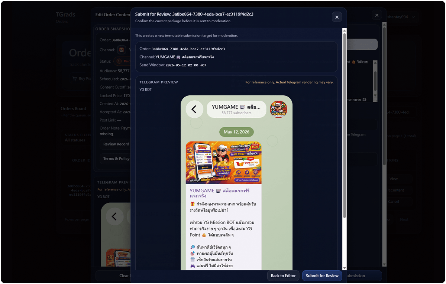Click the Edit Order dialog scrollbar
446x284 pixels.
(x=384, y=145)
